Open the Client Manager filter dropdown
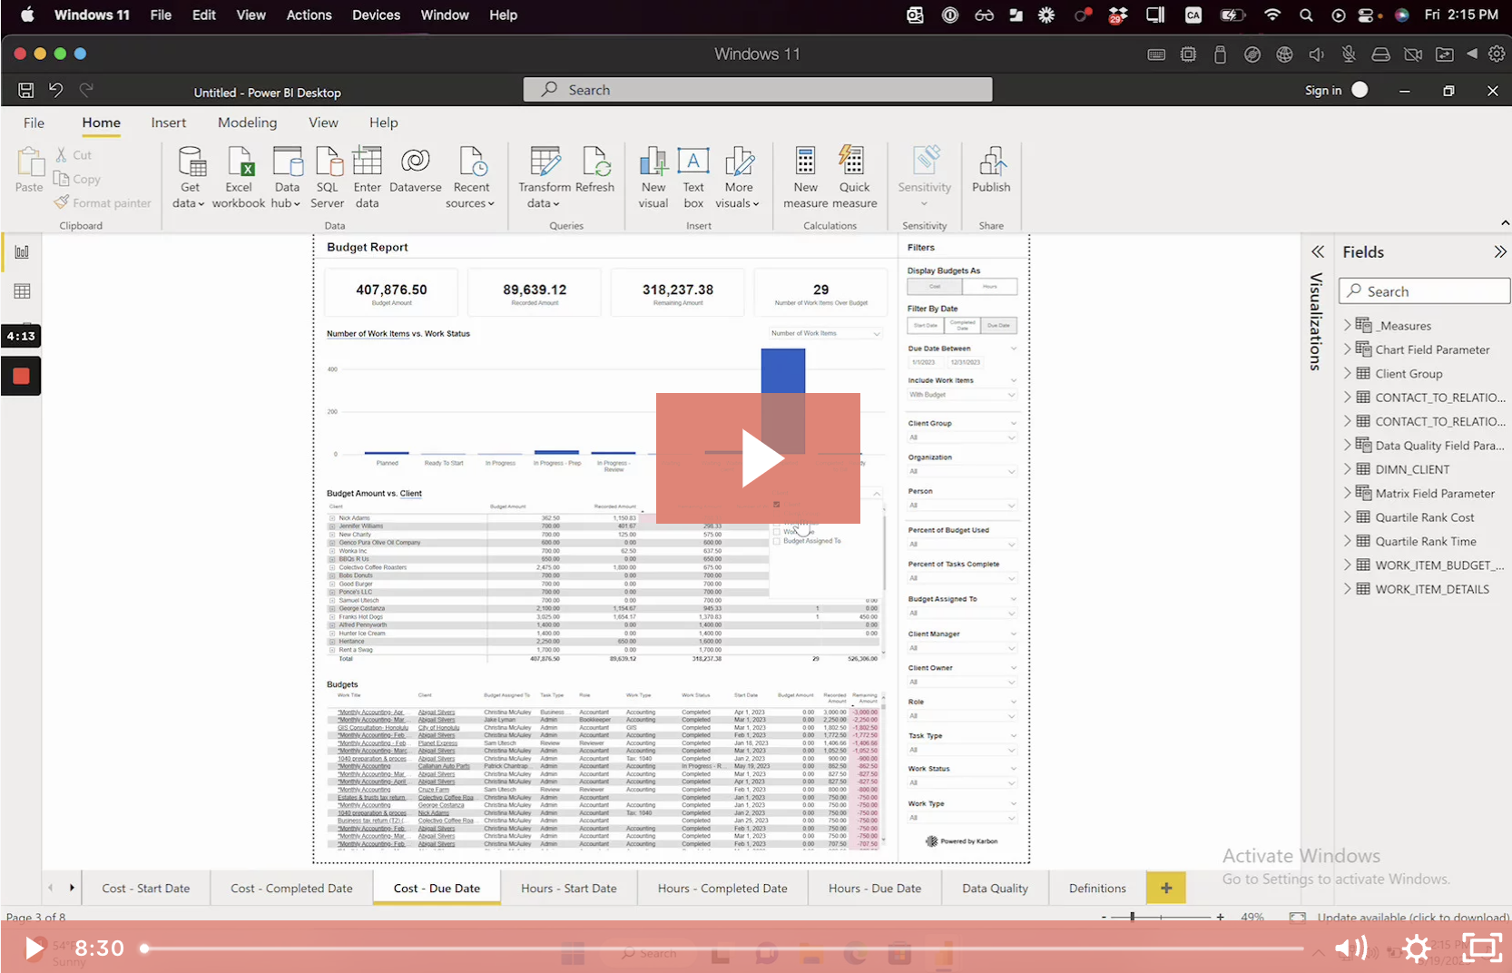Screen dimensions: 1512x973 click(962, 648)
